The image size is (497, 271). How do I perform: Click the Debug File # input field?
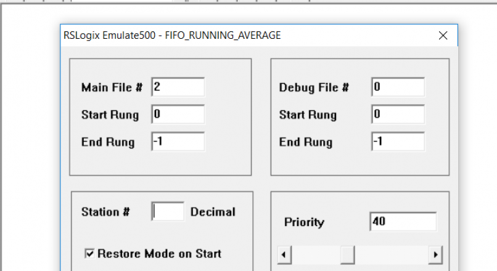[x=398, y=87]
